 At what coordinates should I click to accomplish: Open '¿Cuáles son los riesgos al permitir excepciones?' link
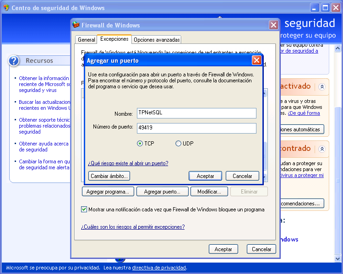click(x=133, y=227)
